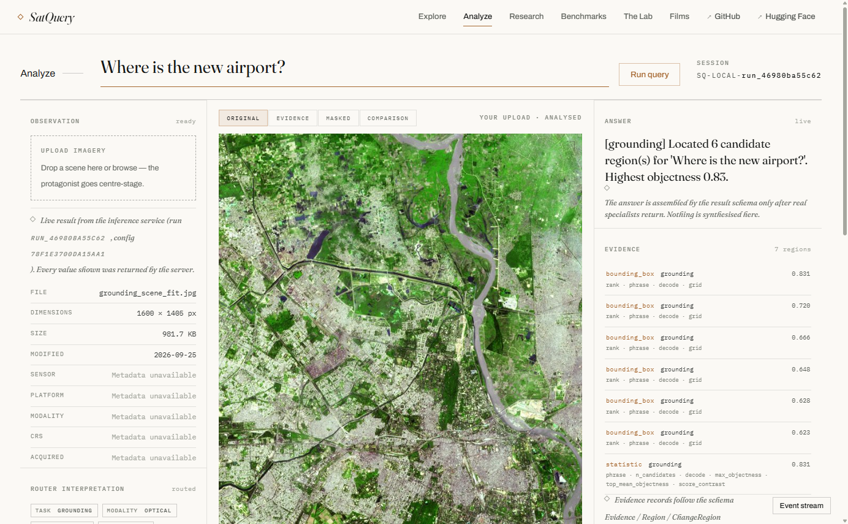Click the SatQuery diamond logo icon
848x524 pixels.
pyautogui.click(x=21, y=17)
